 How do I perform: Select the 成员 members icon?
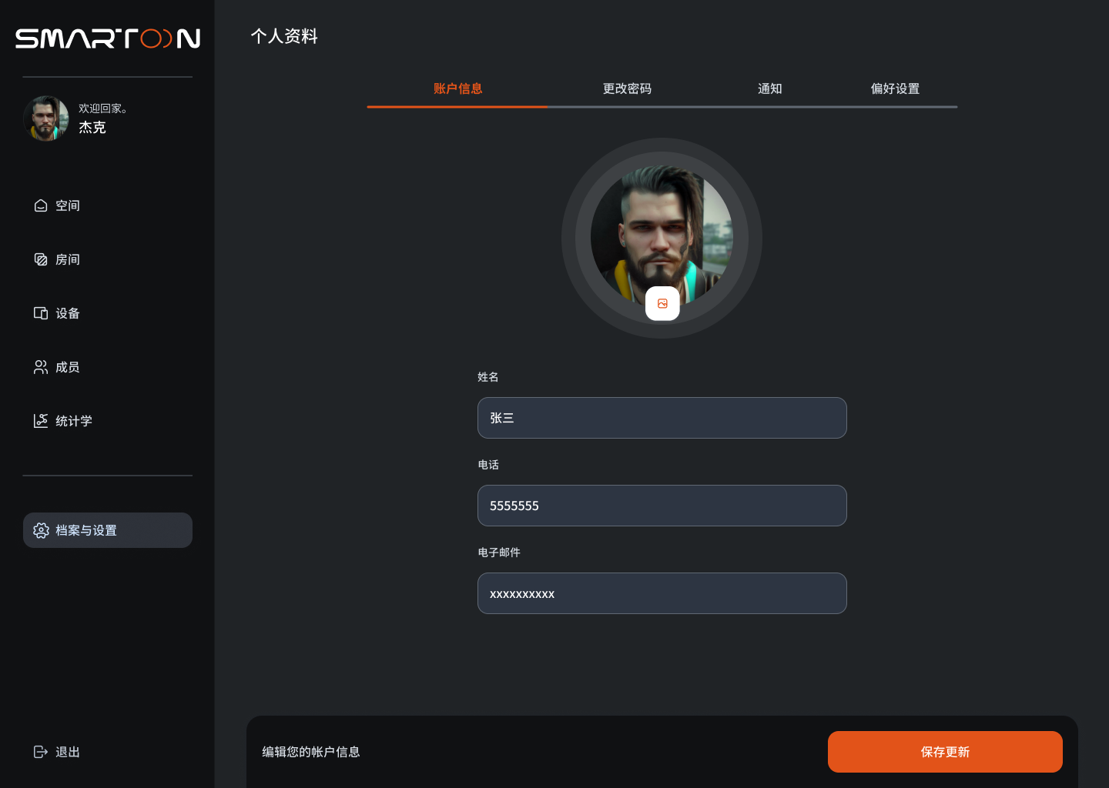41,367
